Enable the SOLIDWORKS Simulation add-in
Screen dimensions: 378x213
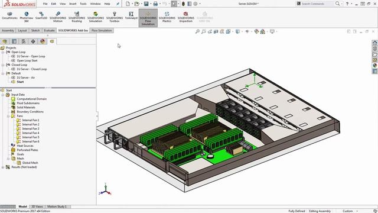tap(96, 17)
